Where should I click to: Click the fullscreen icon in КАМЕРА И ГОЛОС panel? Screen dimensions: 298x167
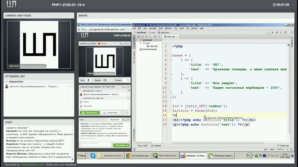(129, 44)
